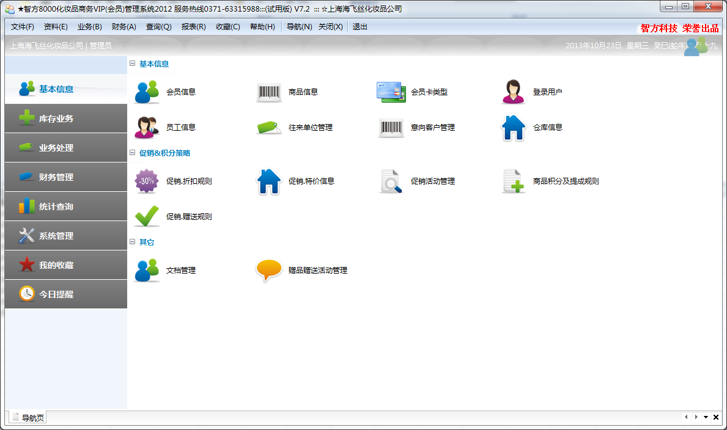This screenshot has height=430, width=727.
Task: Open 文档管理 people icon
Action: coord(147,270)
